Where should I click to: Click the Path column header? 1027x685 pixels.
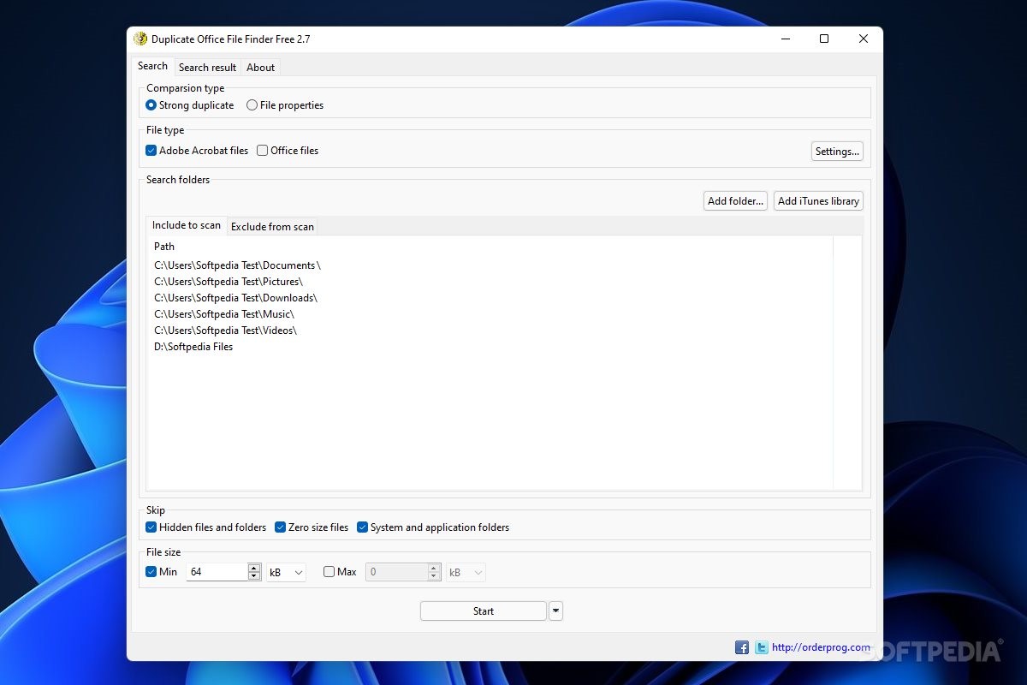pos(490,247)
